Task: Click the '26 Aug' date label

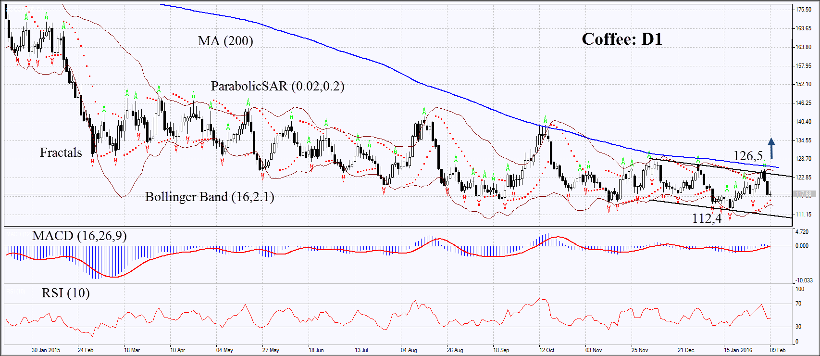Action: [455, 350]
